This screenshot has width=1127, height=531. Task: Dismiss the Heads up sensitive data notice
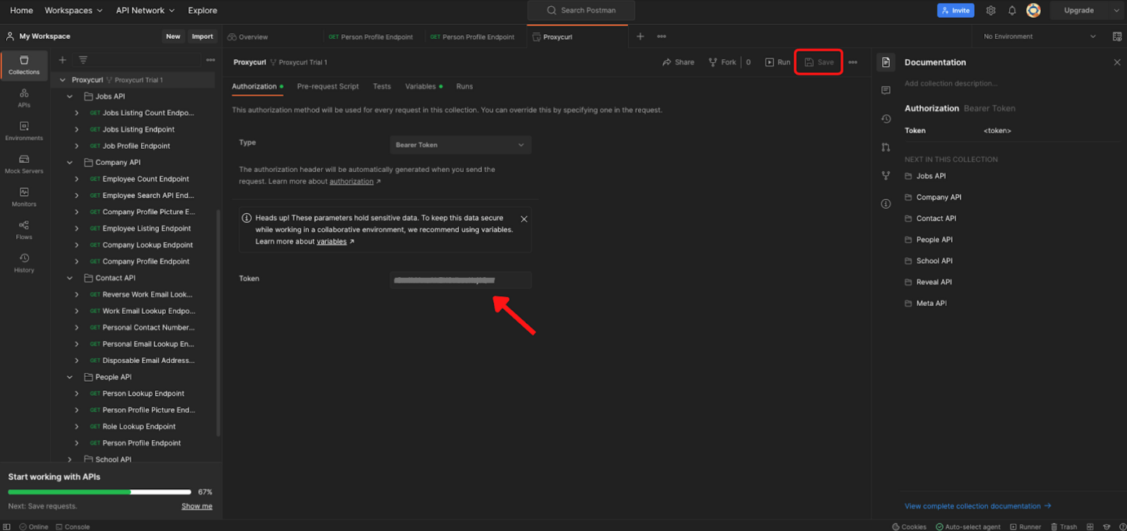pyautogui.click(x=524, y=219)
